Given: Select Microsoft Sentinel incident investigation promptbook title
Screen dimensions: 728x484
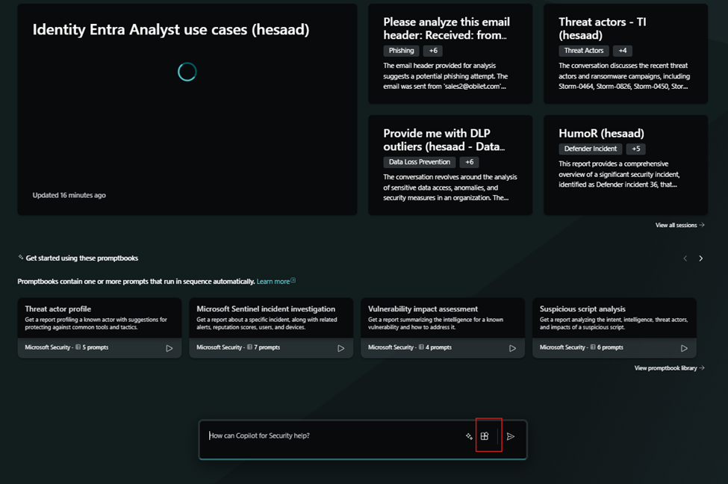Looking at the screenshot, I should [x=266, y=309].
